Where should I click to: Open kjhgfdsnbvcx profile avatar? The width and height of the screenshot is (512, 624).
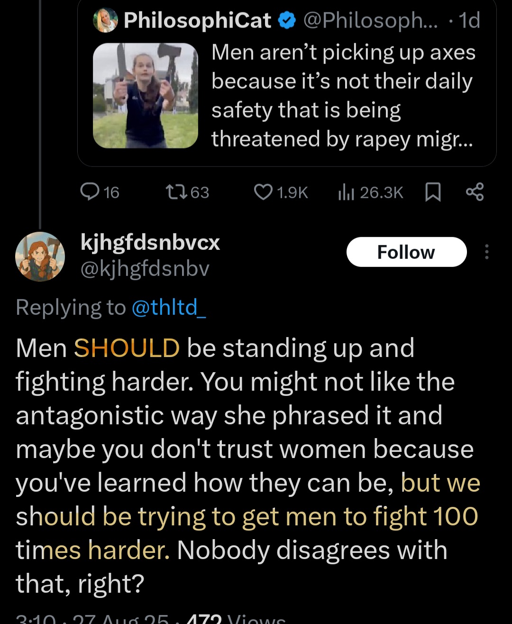click(x=40, y=257)
